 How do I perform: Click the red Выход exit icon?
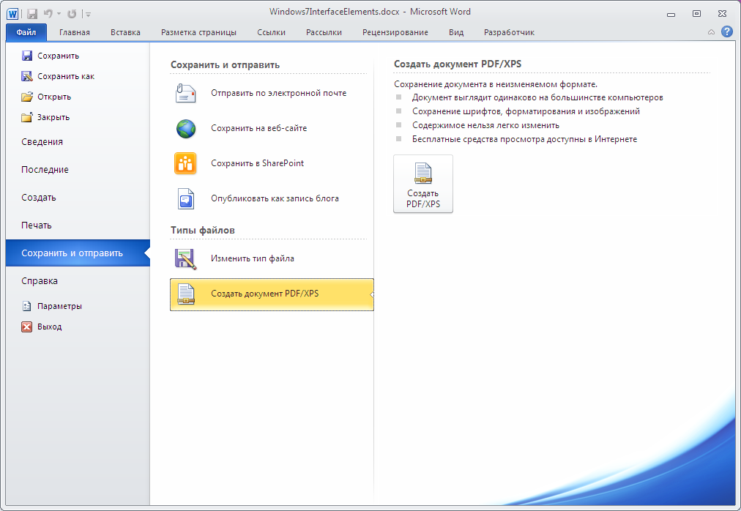pos(27,327)
